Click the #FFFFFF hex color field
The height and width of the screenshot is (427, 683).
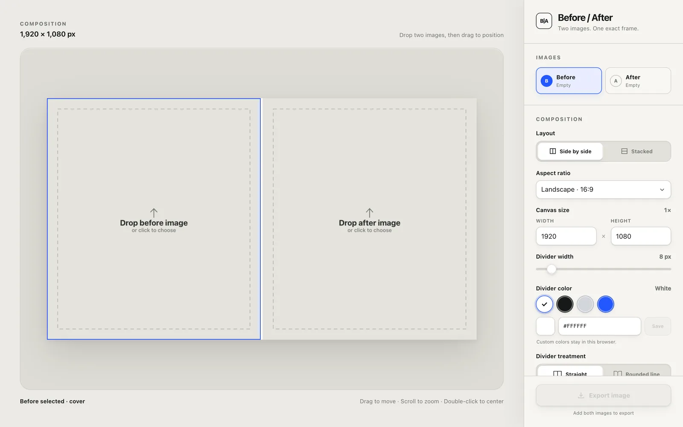click(x=599, y=326)
